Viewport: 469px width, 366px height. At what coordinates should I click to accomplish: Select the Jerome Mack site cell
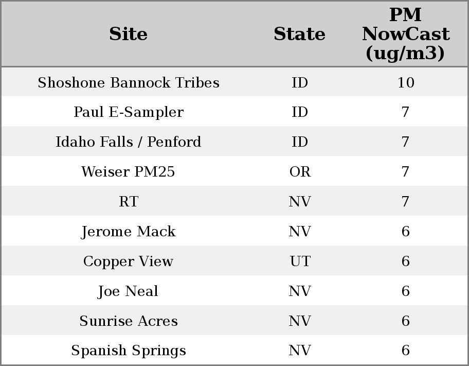(x=129, y=232)
